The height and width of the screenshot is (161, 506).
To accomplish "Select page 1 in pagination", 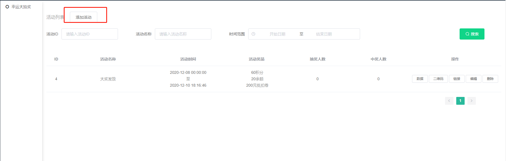I will click(x=460, y=101).
